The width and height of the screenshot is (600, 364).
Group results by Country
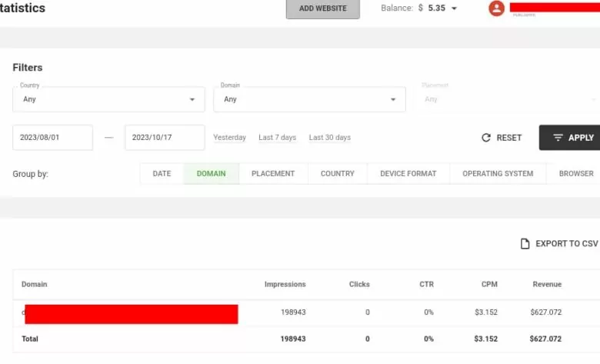[x=338, y=174]
